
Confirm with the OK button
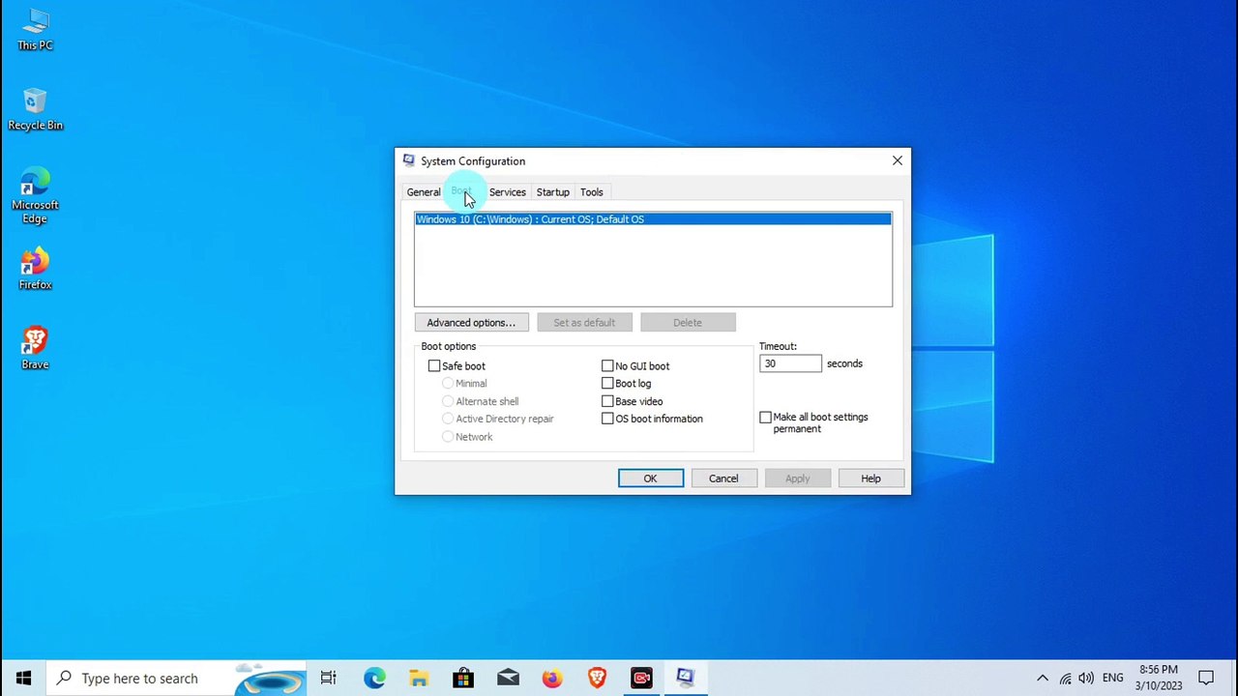coord(651,478)
